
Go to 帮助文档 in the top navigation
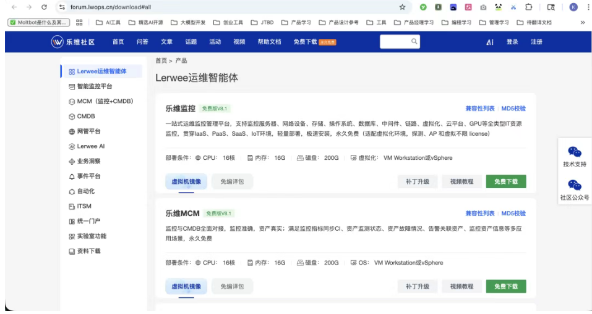[x=269, y=42]
